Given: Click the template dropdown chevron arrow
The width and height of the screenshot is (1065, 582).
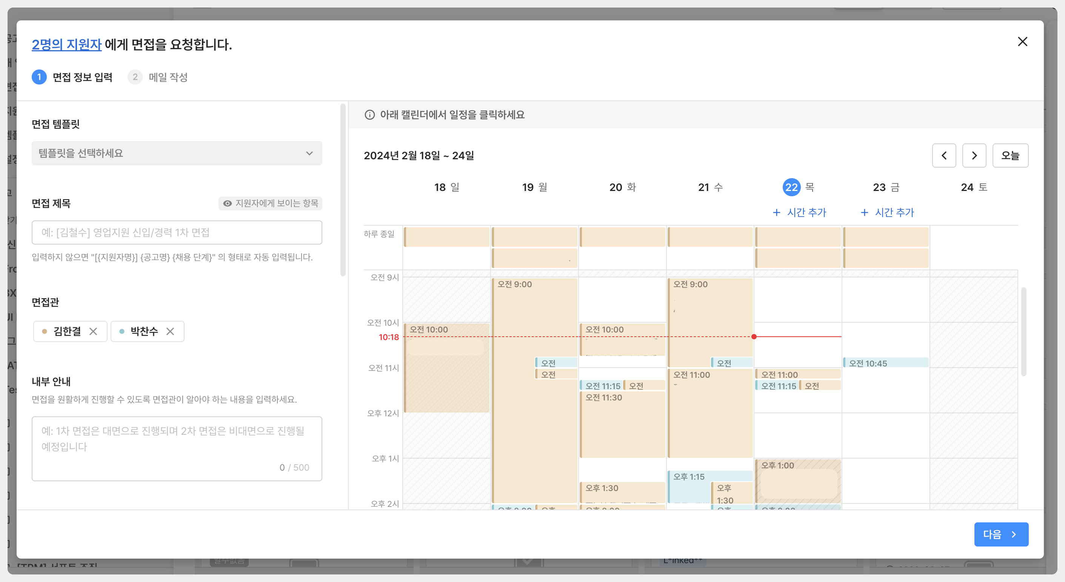Looking at the screenshot, I should [x=309, y=153].
